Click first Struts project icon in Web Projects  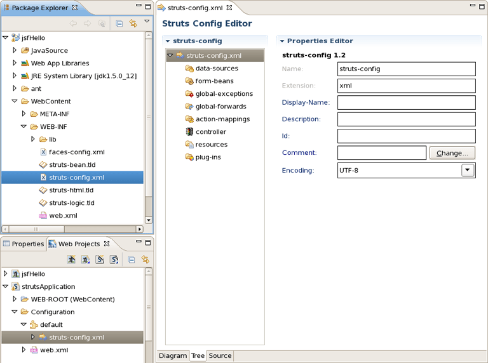(100, 260)
